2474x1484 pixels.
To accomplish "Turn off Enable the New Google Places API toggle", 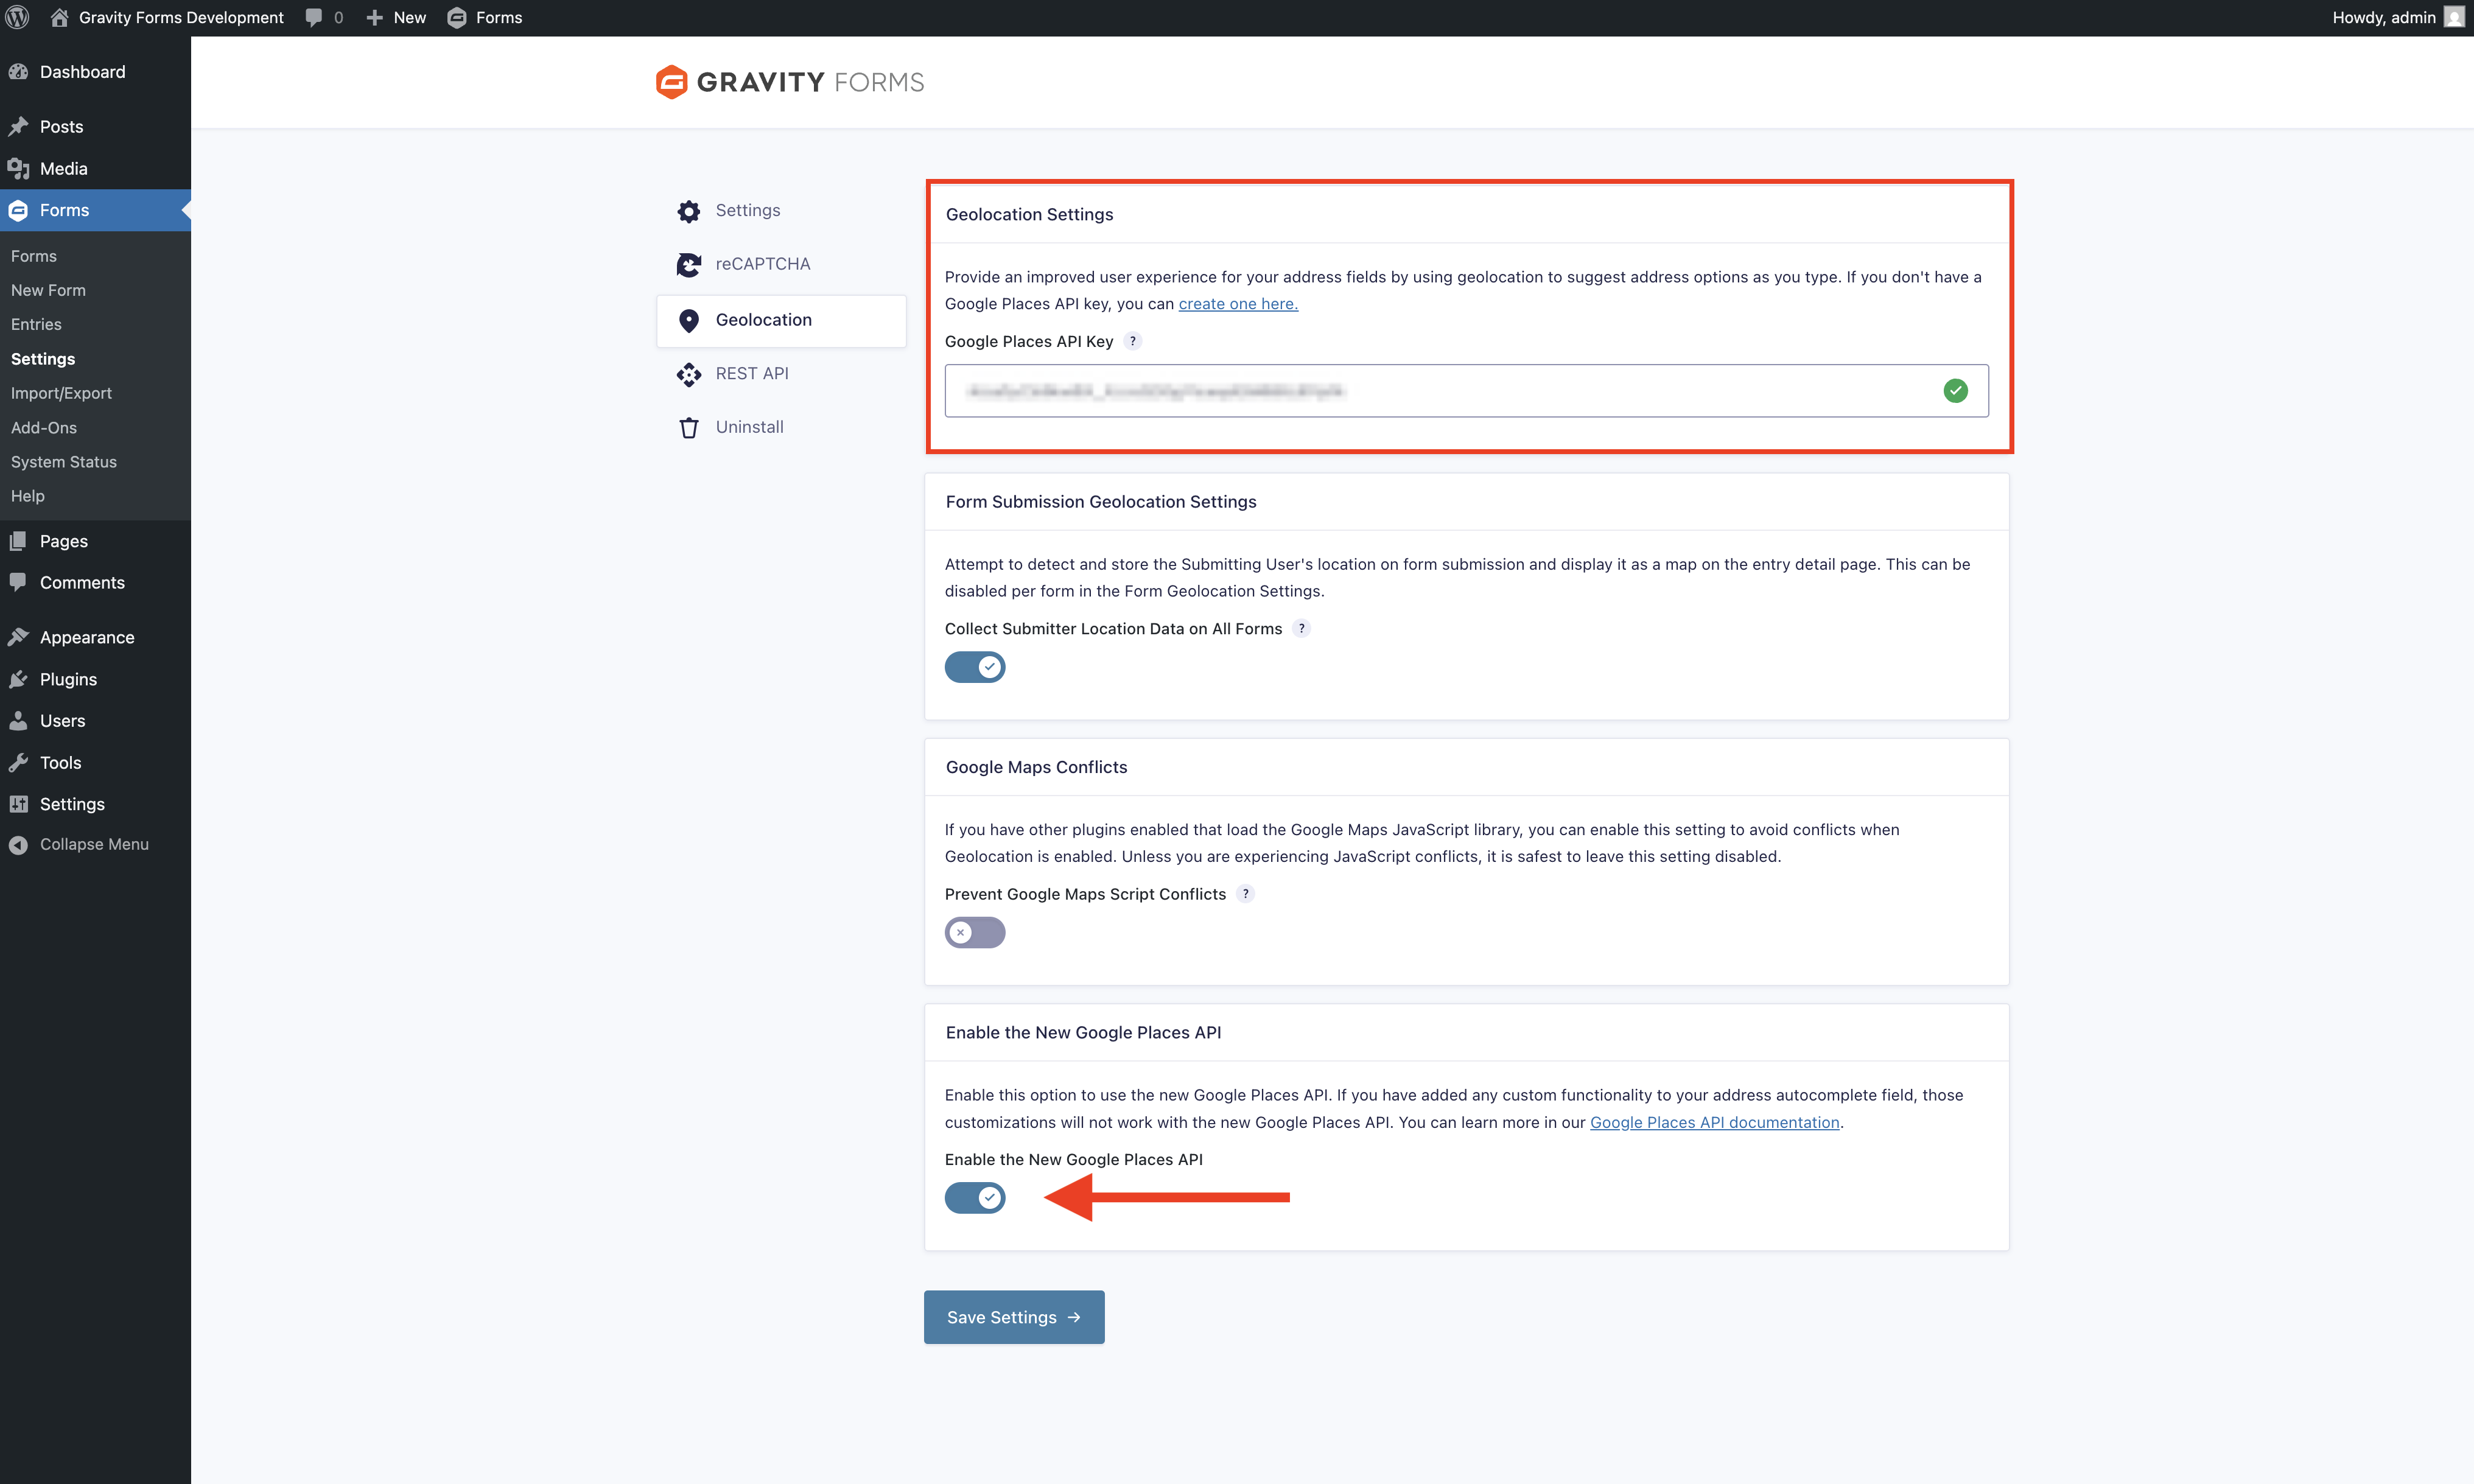I will click(975, 1197).
